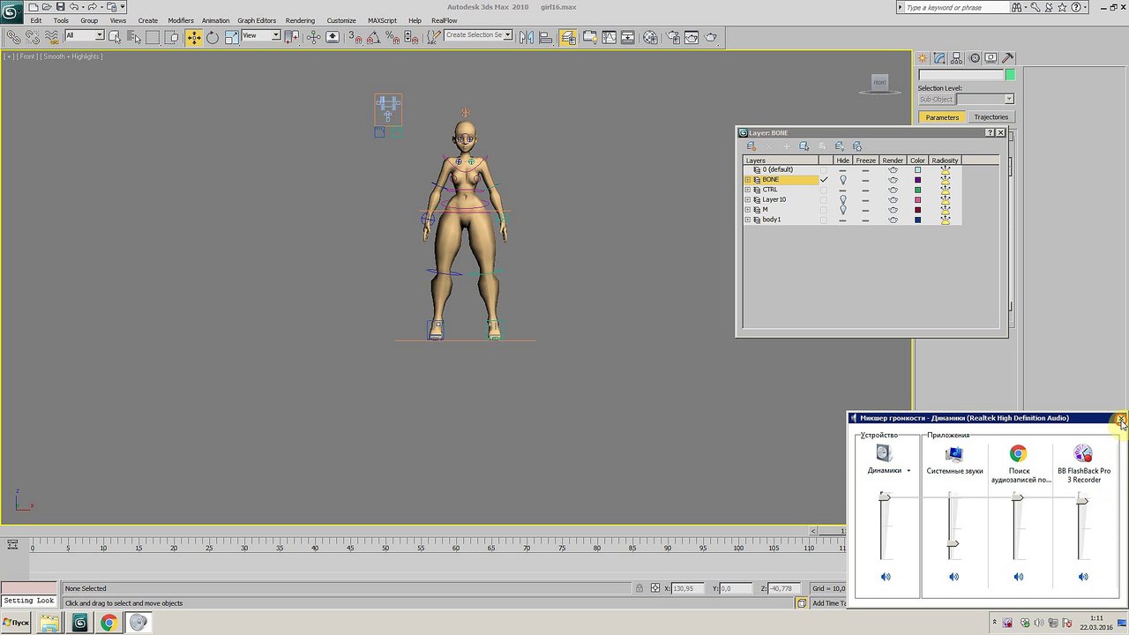Screen dimensions: 1129x635
Task: Toggle Hide lightbulb for BONE layer
Action: tap(842, 180)
